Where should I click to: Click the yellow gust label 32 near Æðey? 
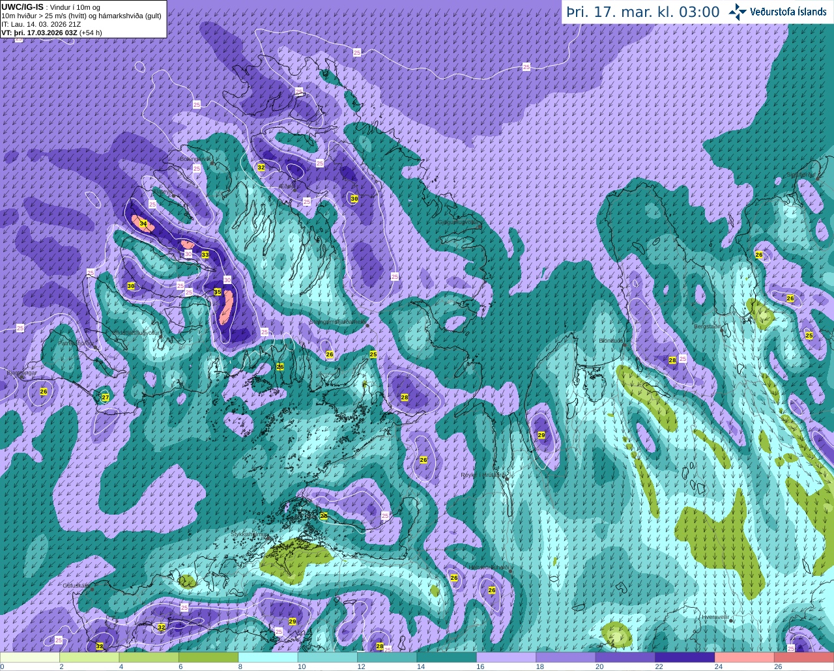click(x=261, y=167)
